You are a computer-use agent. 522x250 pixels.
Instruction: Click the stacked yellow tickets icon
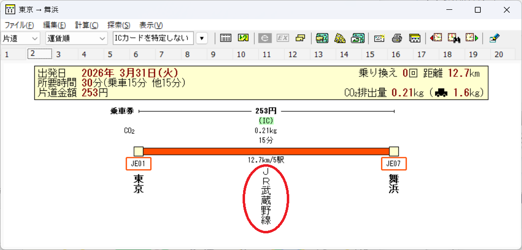tap(300, 38)
